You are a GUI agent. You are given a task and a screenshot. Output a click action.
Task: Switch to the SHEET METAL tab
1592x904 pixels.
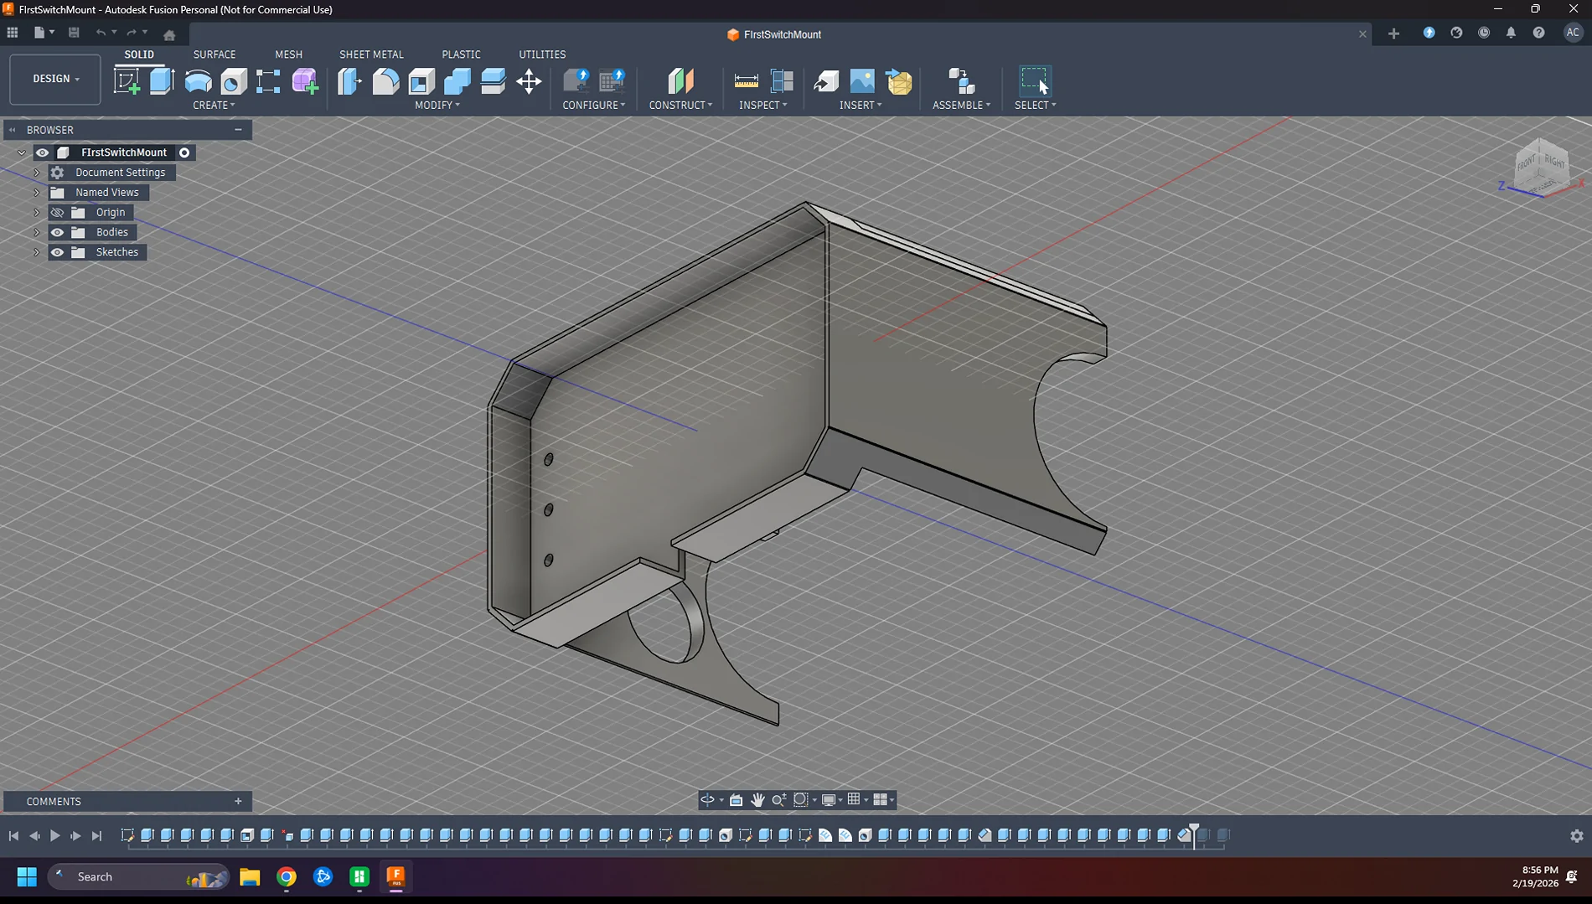(371, 54)
